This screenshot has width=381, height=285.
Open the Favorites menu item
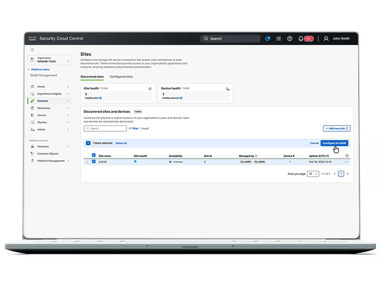50,146
